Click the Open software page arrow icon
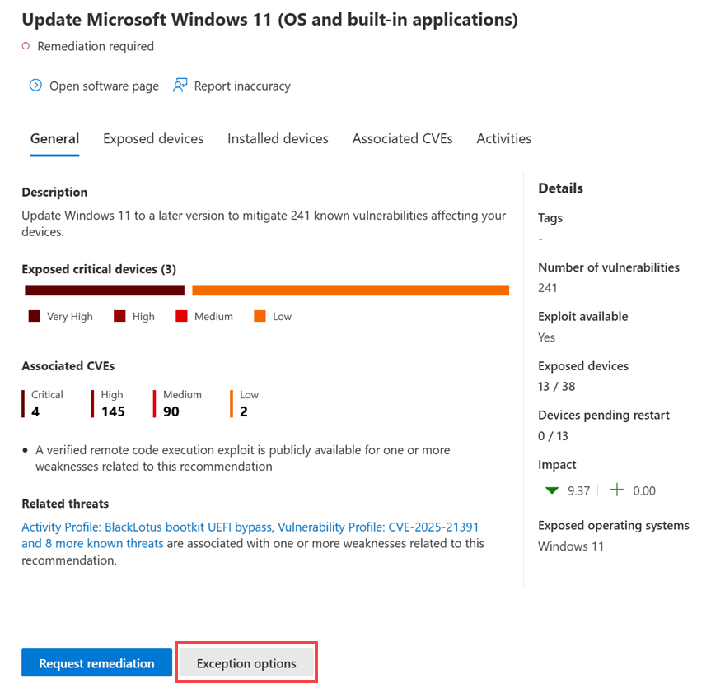This screenshot has height=683, width=725. [x=35, y=86]
